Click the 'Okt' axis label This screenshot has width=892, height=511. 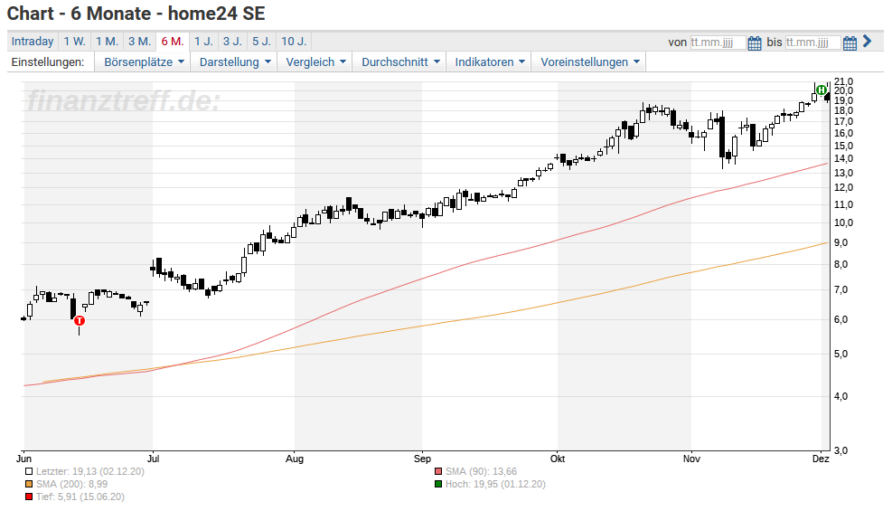558,459
